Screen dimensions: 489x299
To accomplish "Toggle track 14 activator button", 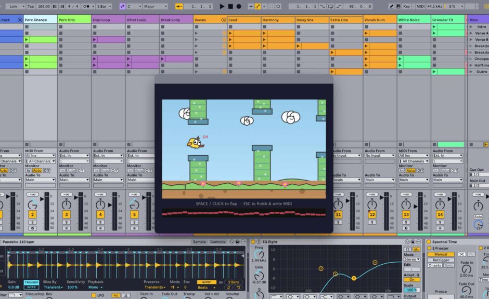I will coord(440,214).
